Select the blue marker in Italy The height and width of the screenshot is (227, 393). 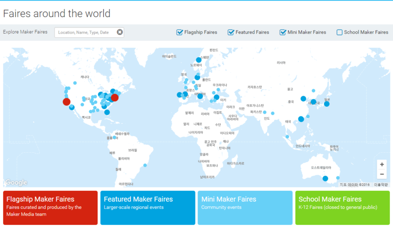pos(200,96)
